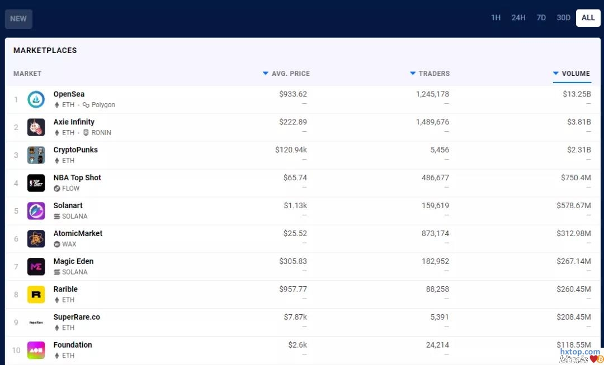This screenshot has height=365, width=604.
Task: Click the Foundation gradient logo icon
Action: [x=36, y=350]
